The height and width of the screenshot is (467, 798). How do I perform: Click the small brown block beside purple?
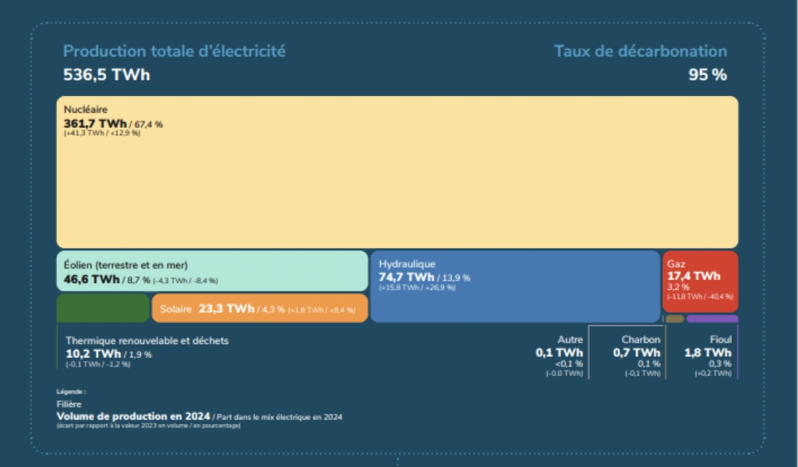pyautogui.click(x=674, y=319)
